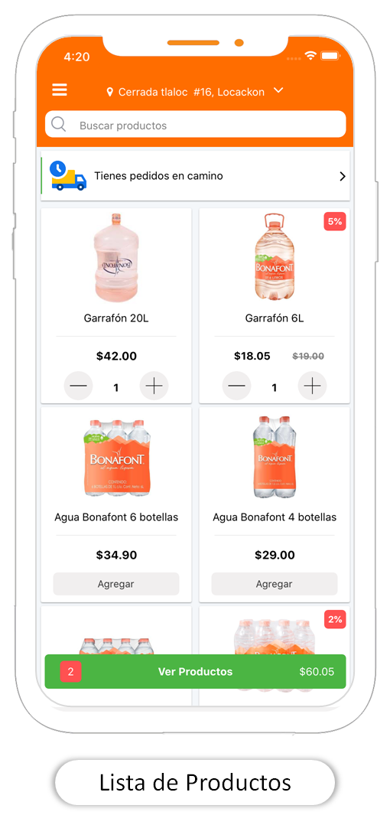Increase Garrafón 6L quantity with plus
390x815 pixels.
(x=312, y=386)
